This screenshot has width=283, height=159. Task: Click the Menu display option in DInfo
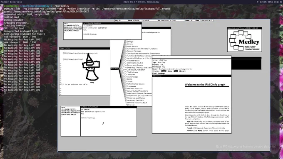tap(170, 71)
